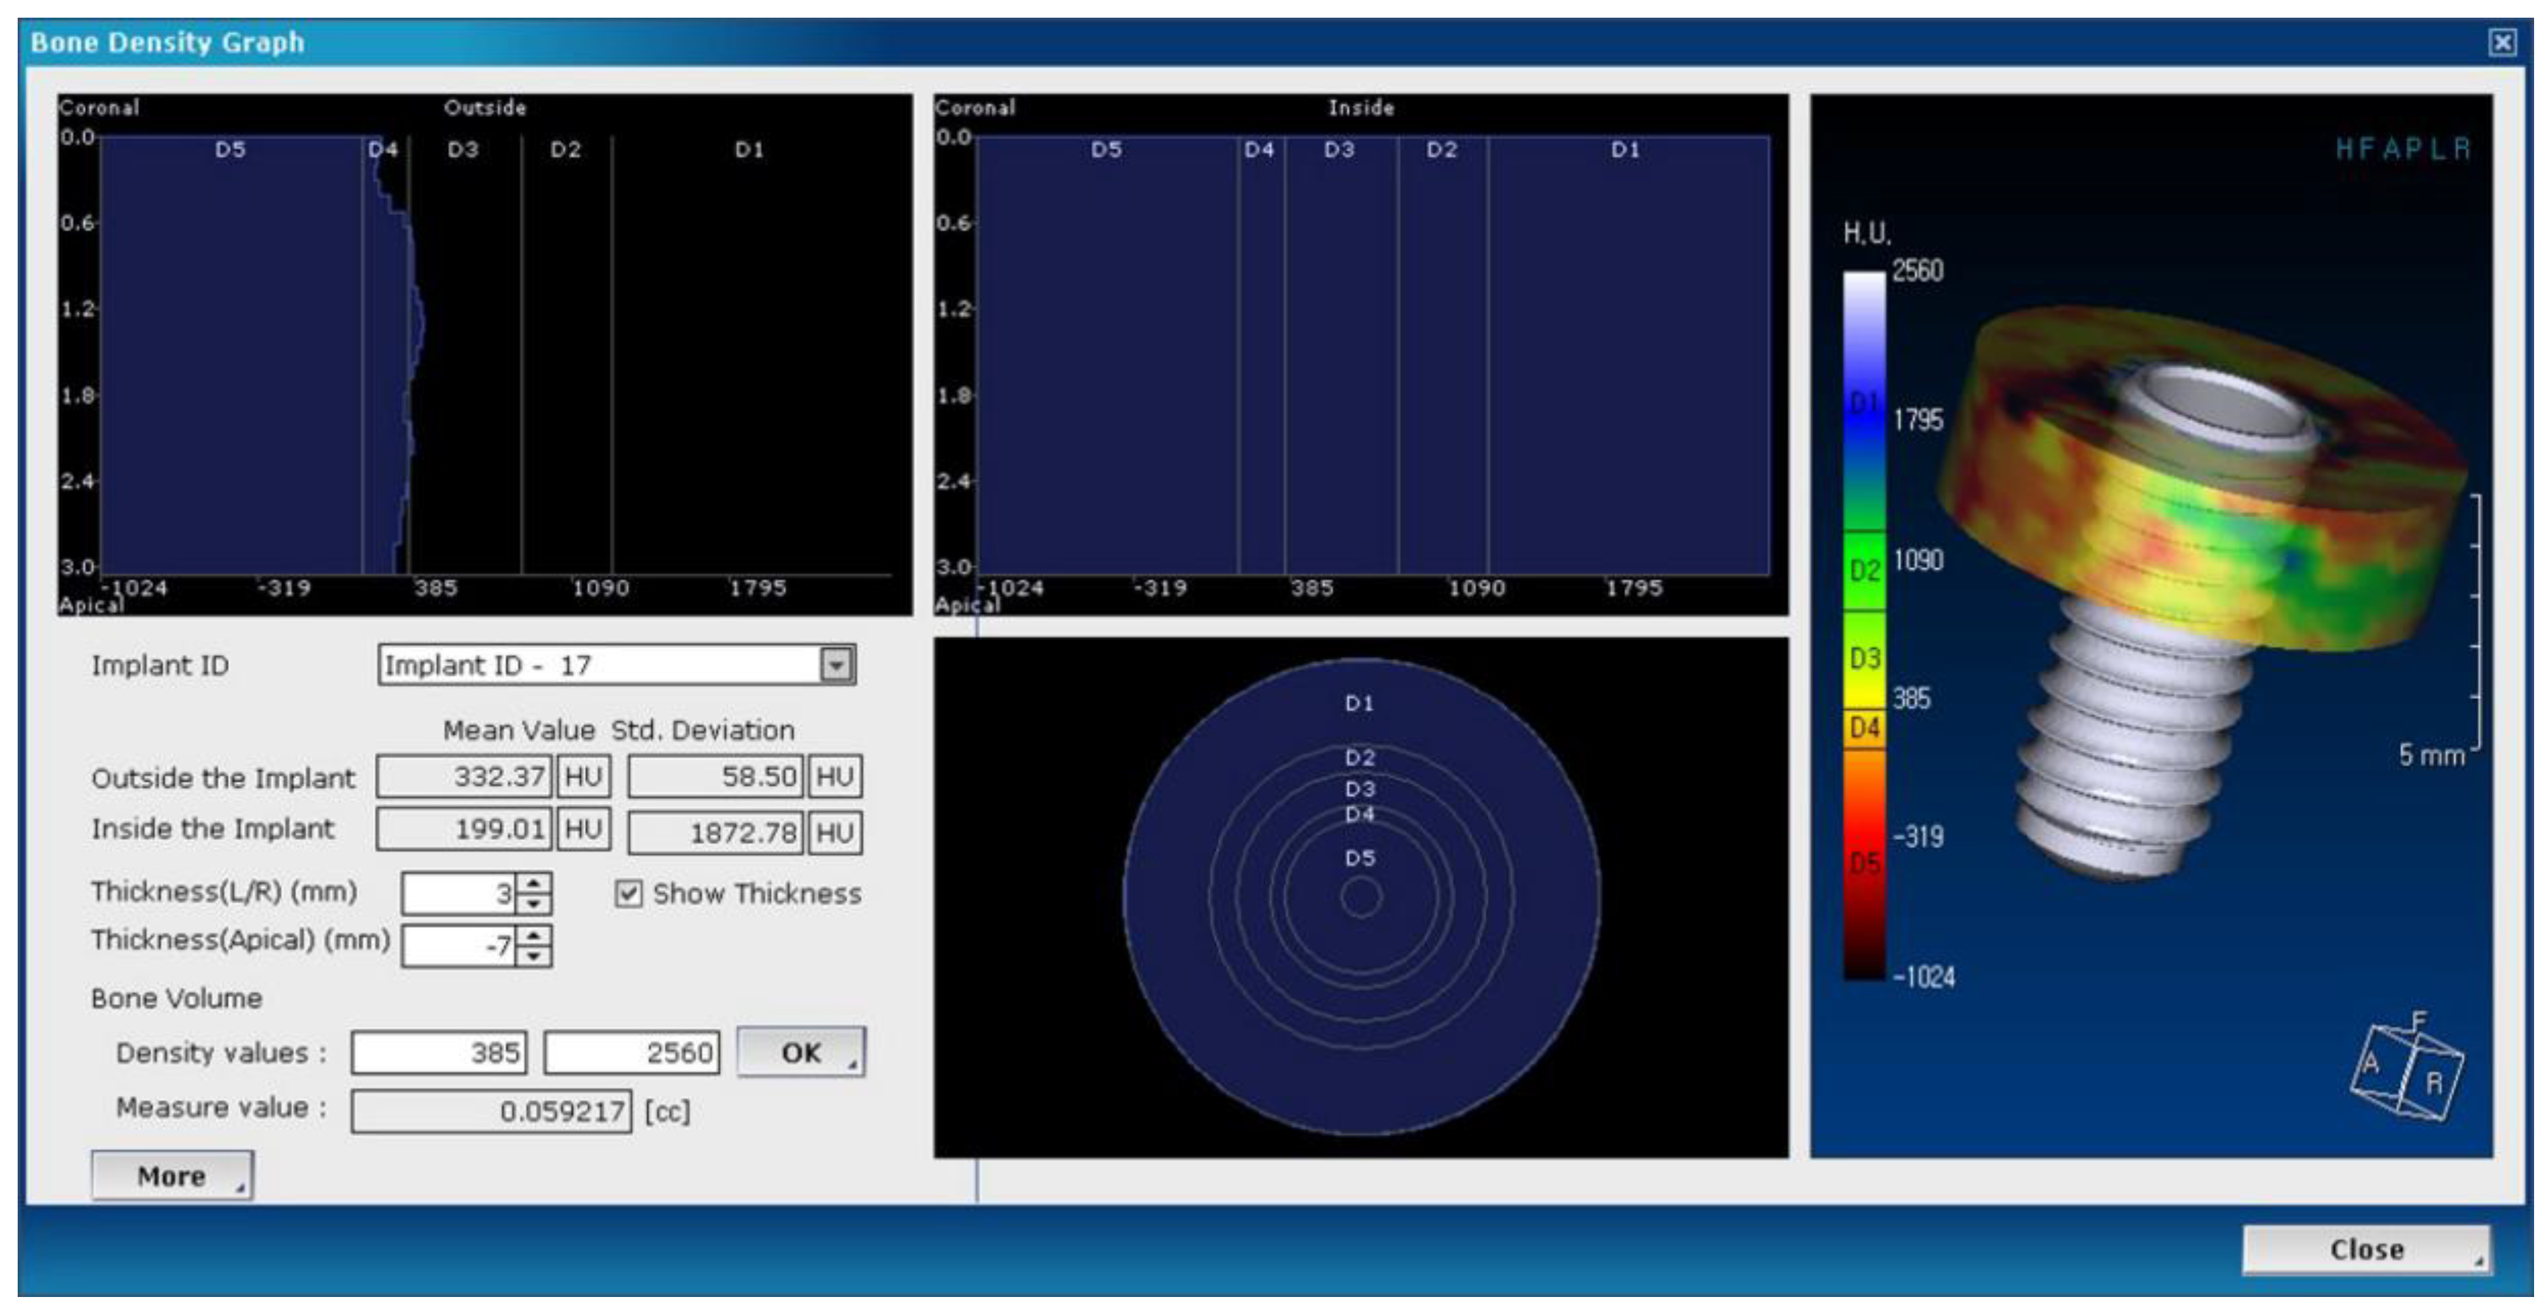Image resolution: width=2547 pixels, height=1314 pixels.
Task: Click the lower density value field showing 385
Action: [x=439, y=1052]
